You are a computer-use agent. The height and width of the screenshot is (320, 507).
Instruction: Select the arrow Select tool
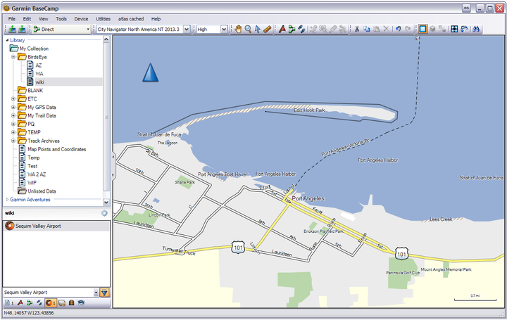[258, 29]
